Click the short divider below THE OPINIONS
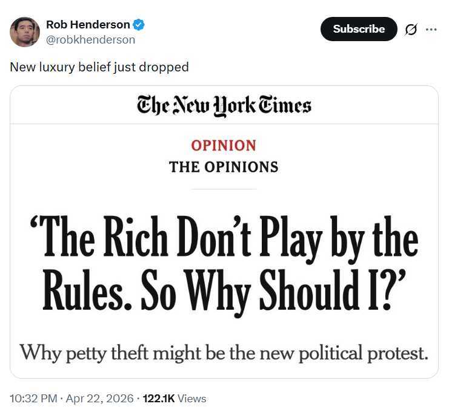Image resolution: width=449 pixels, height=418 pixels. point(224,189)
